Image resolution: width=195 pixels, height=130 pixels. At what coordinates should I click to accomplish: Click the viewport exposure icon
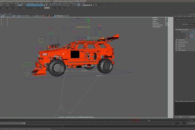pos(44,16)
